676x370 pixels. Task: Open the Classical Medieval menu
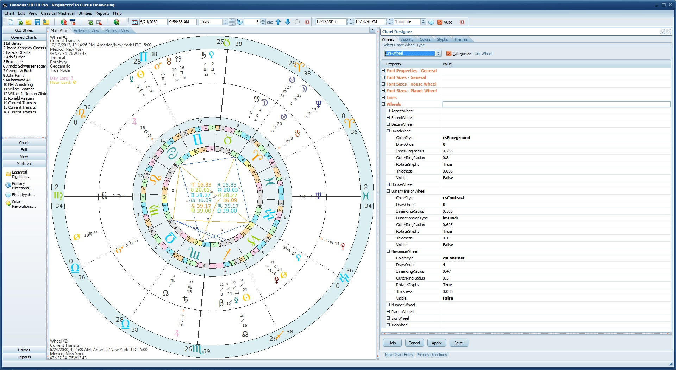click(x=58, y=13)
